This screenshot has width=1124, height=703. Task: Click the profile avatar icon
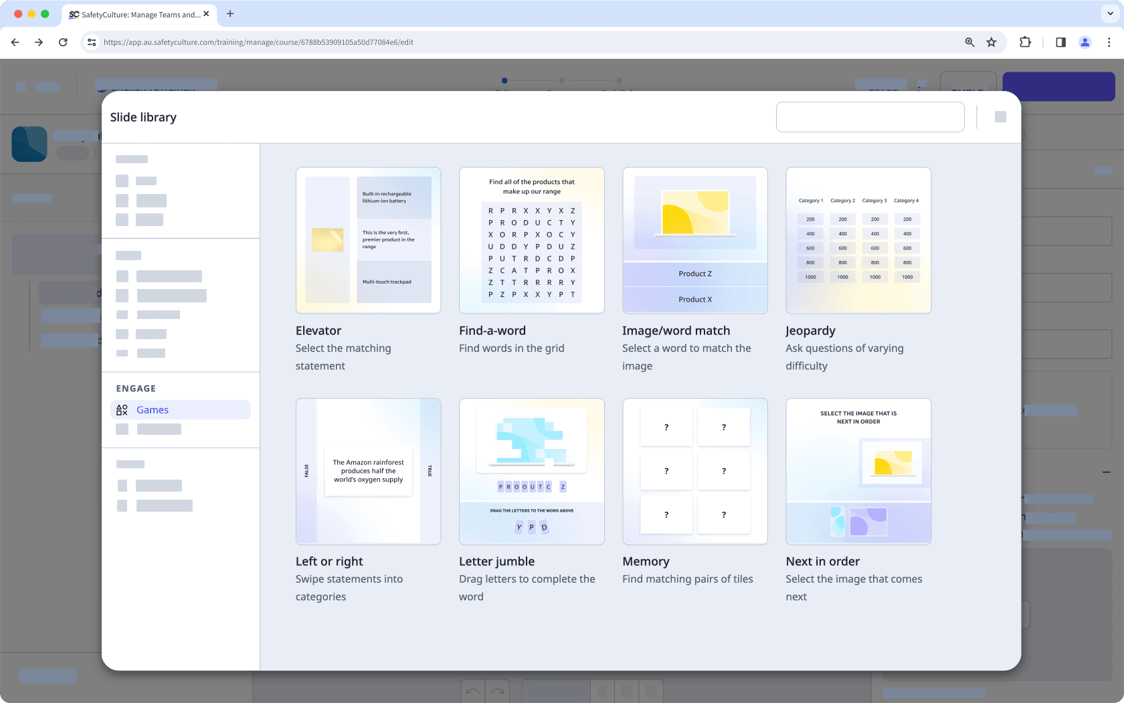click(1085, 42)
